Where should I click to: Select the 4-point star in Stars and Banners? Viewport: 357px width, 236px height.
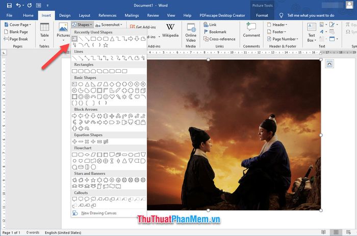click(x=87, y=180)
